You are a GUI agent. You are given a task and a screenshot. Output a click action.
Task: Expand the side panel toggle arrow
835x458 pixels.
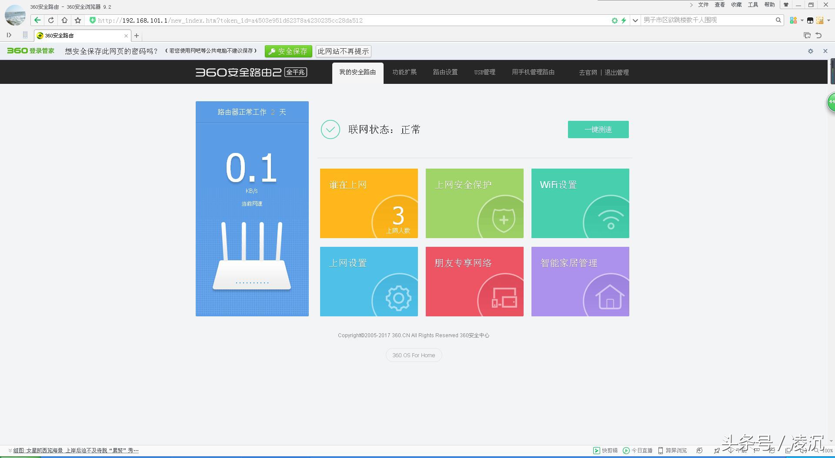(x=9, y=35)
